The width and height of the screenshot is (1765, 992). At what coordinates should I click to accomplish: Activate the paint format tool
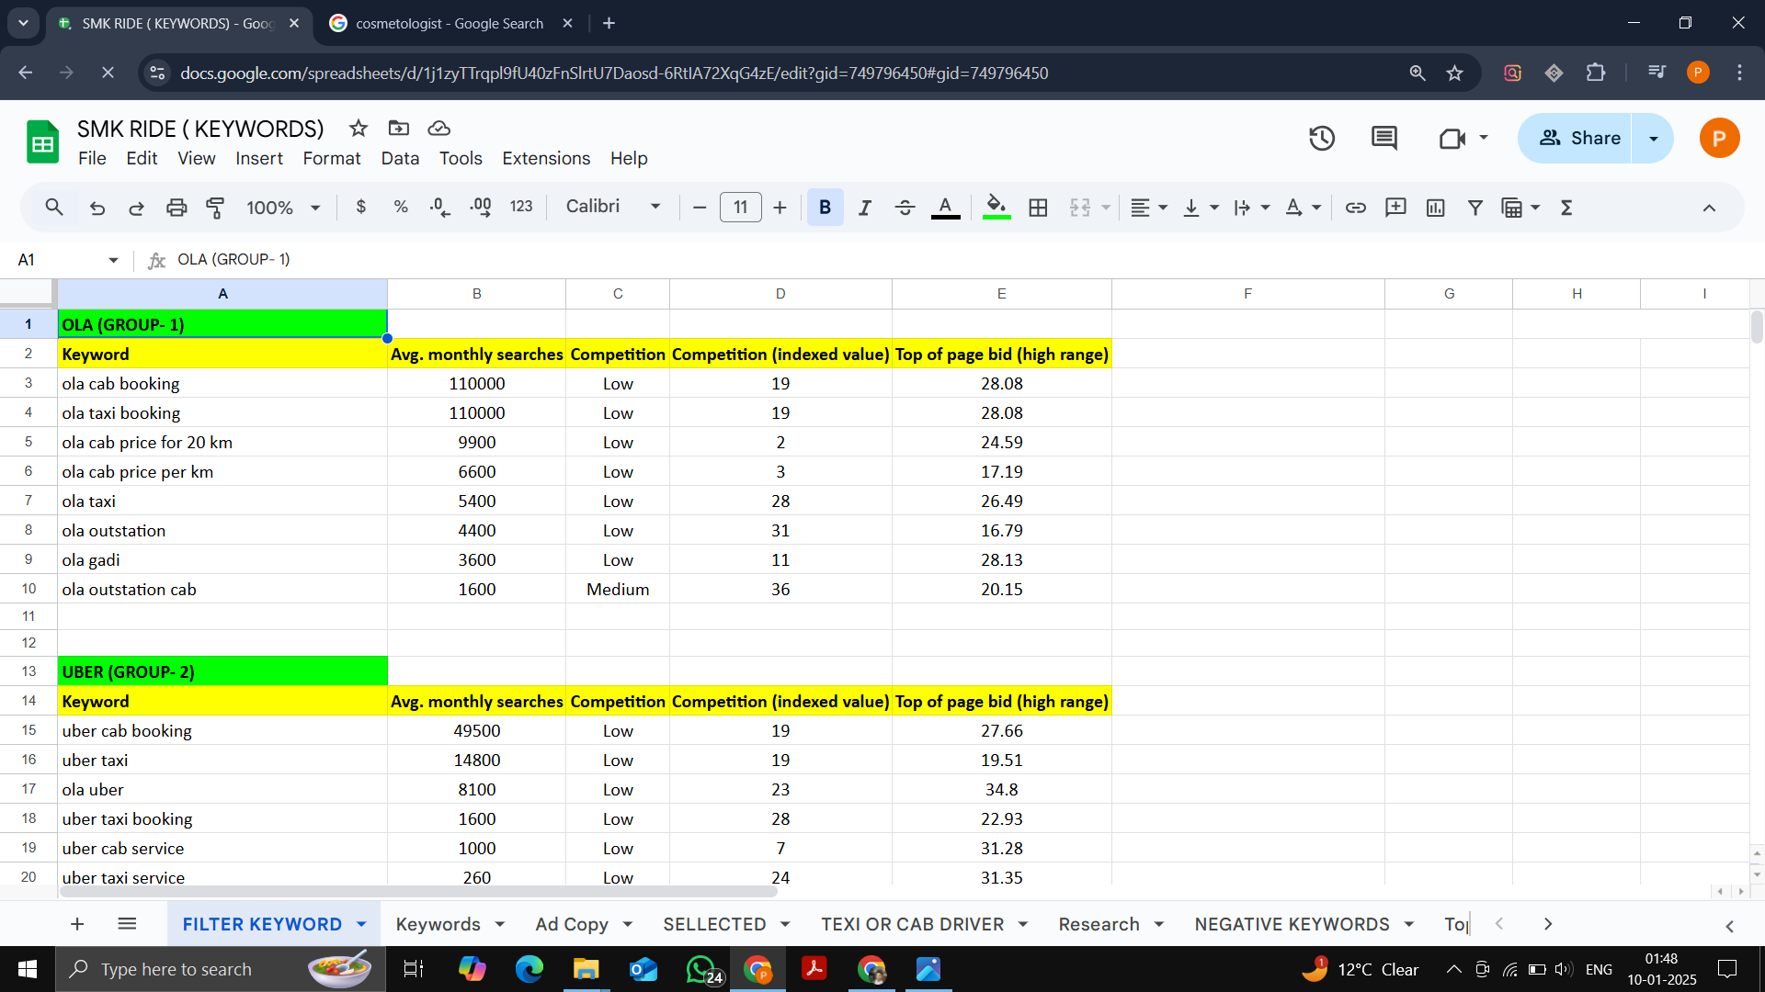point(216,208)
